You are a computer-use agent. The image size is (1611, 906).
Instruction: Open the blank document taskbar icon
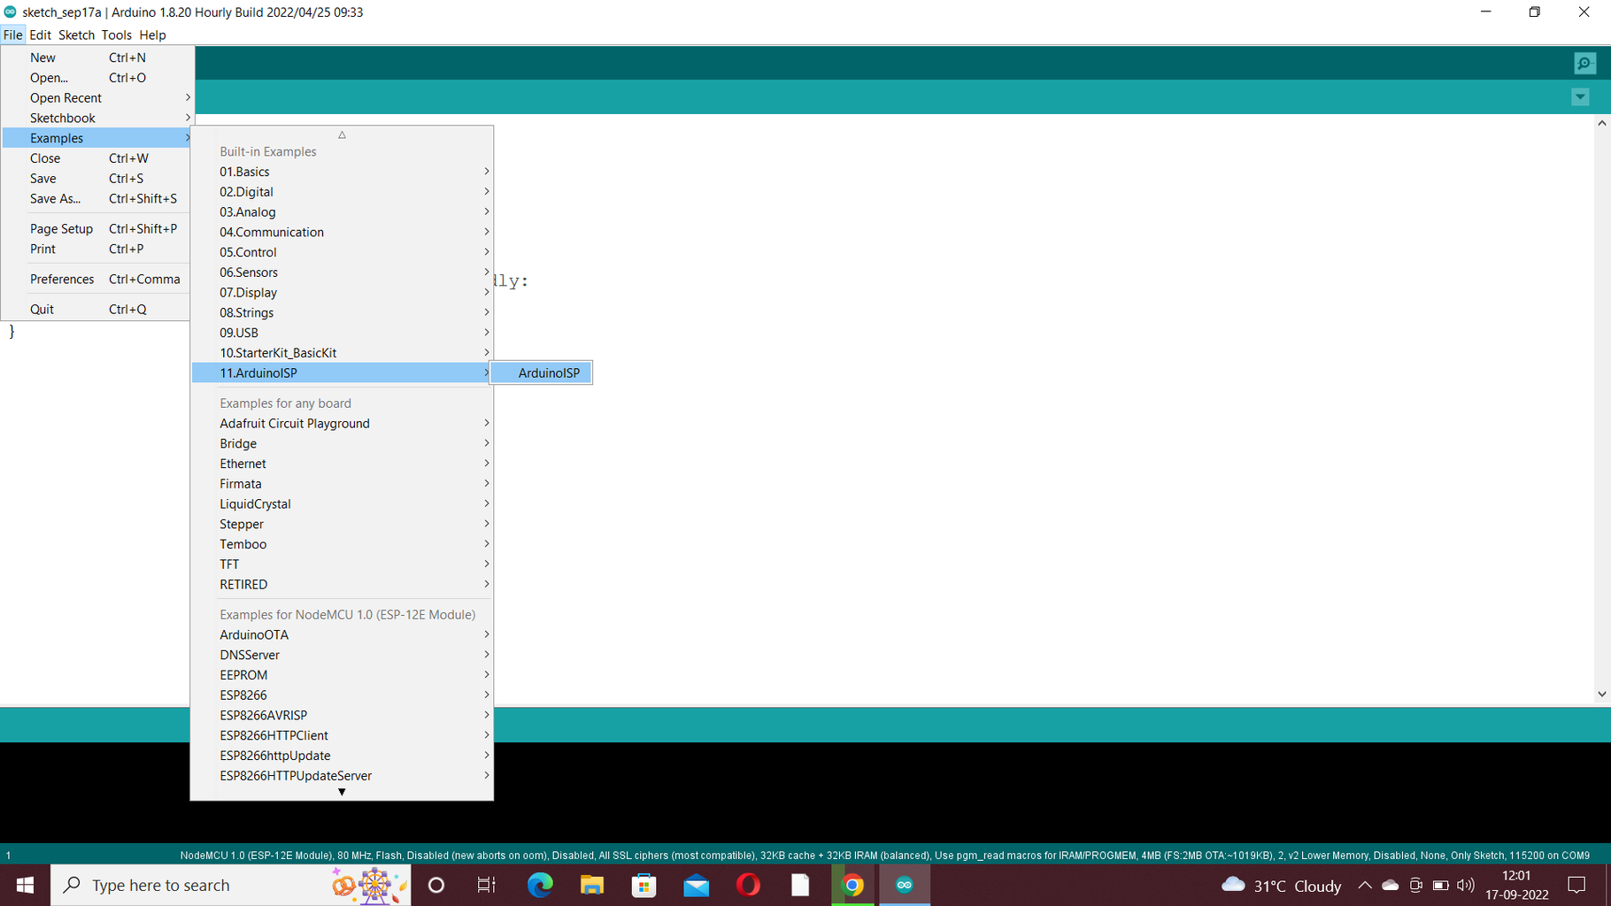click(x=800, y=885)
